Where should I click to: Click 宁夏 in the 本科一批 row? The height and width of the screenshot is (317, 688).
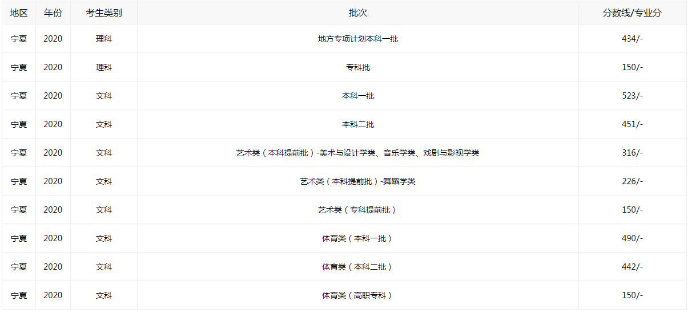[19, 96]
